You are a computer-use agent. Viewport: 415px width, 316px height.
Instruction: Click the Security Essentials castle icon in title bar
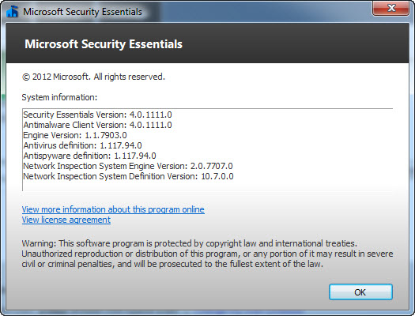pyautogui.click(x=12, y=11)
